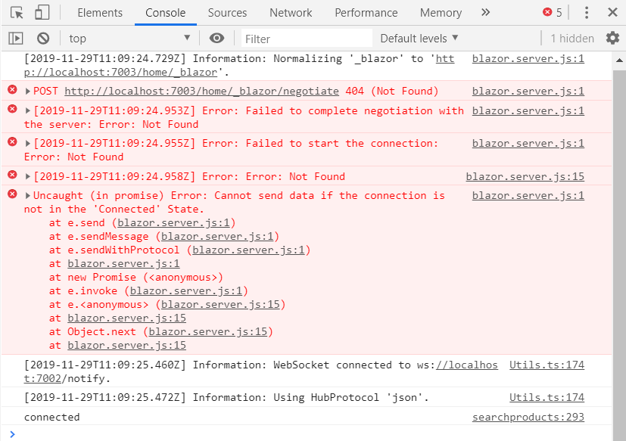This screenshot has width=626, height=441.
Task: Clear the console with the ban icon
Action: click(x=43, y=39)
